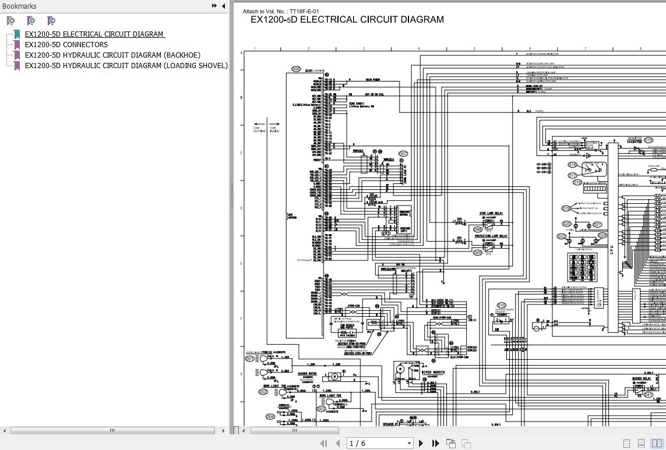Screen dimensions: 666x450
Task: Enable continuous page scrolling layout
Action: (642, 444)
